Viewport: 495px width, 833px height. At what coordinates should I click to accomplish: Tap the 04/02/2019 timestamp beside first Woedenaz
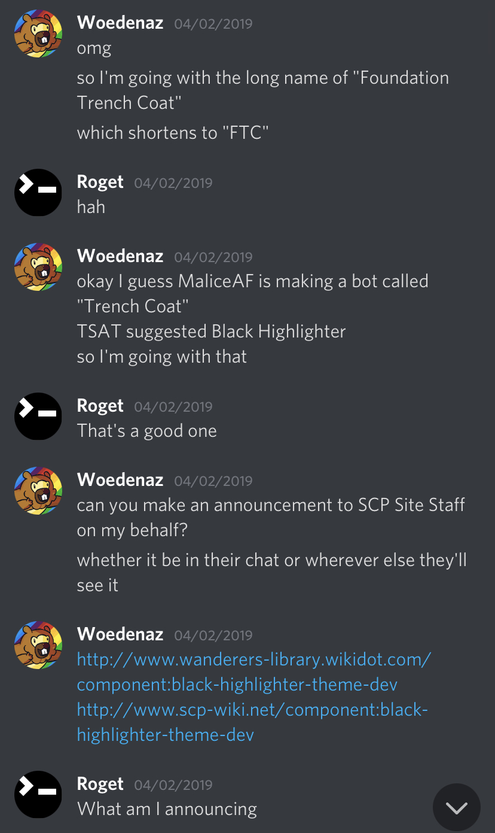(213, 24)
